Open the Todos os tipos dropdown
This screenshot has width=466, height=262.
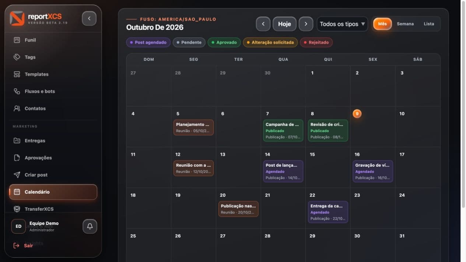342,24
